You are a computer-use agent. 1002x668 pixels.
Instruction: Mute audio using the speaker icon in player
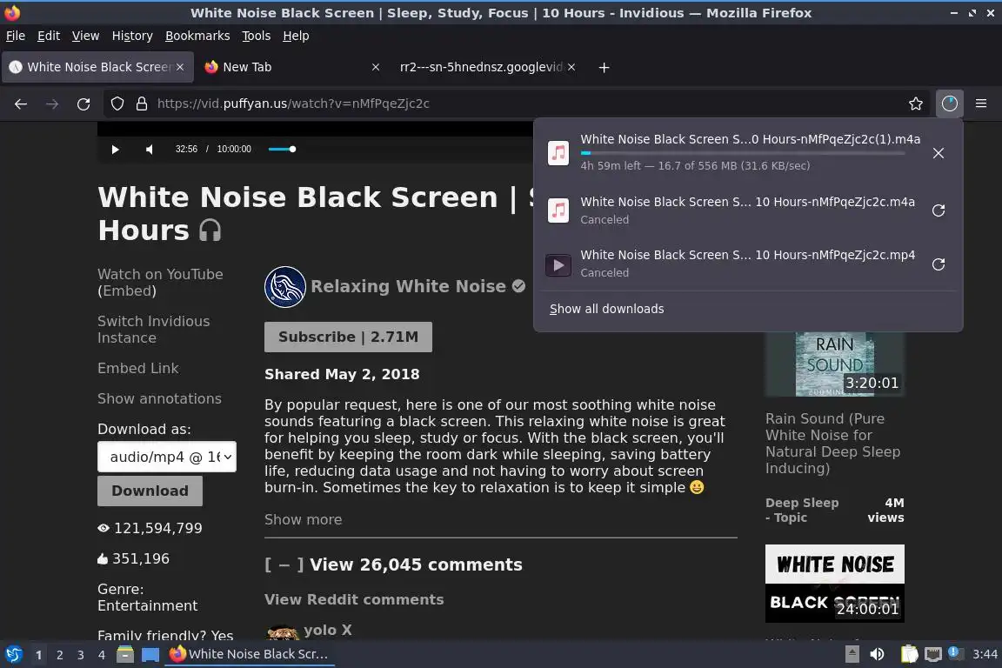(149, 150)
